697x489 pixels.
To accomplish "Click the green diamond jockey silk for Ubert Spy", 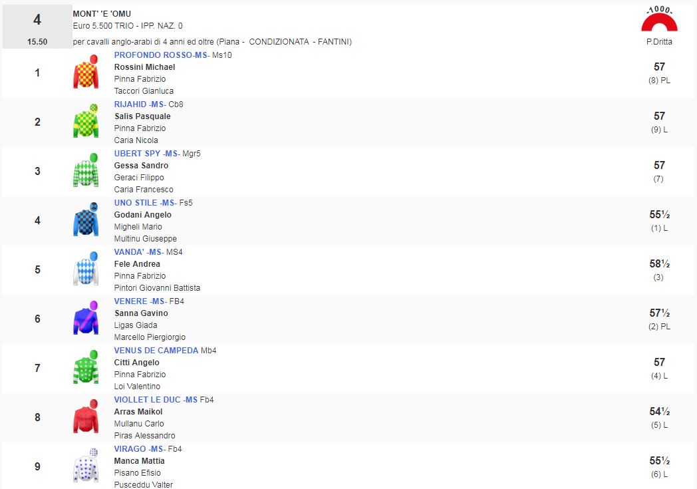I will tap(86, 171).
